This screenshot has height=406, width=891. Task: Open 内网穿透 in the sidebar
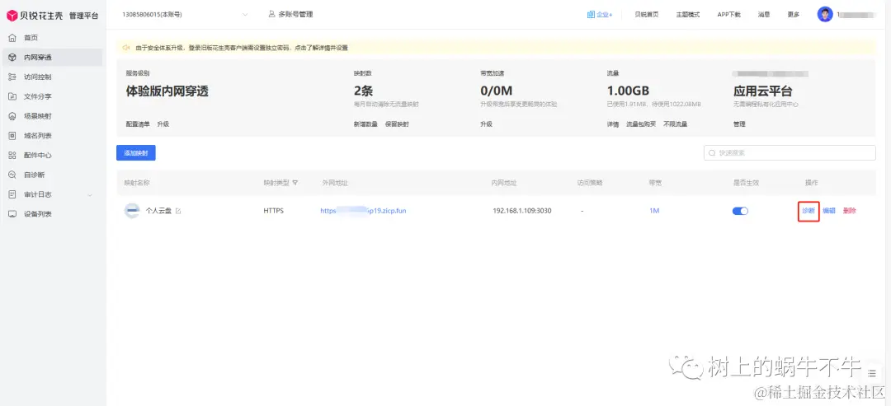click(x=52, y=58)
